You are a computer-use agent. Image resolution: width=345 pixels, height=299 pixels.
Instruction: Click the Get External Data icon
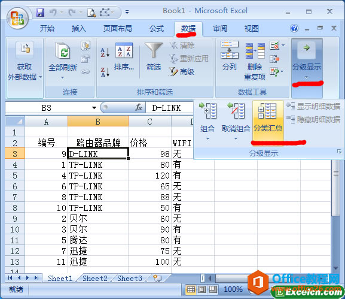[25, 49]
